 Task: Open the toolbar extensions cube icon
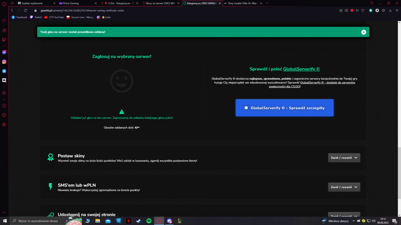point(383,10)
